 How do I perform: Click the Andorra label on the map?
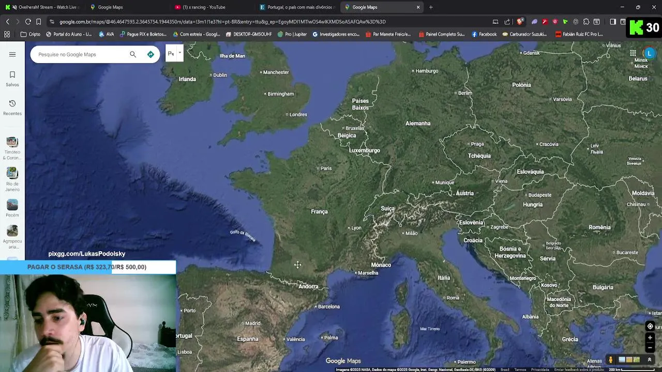[308, 287]
